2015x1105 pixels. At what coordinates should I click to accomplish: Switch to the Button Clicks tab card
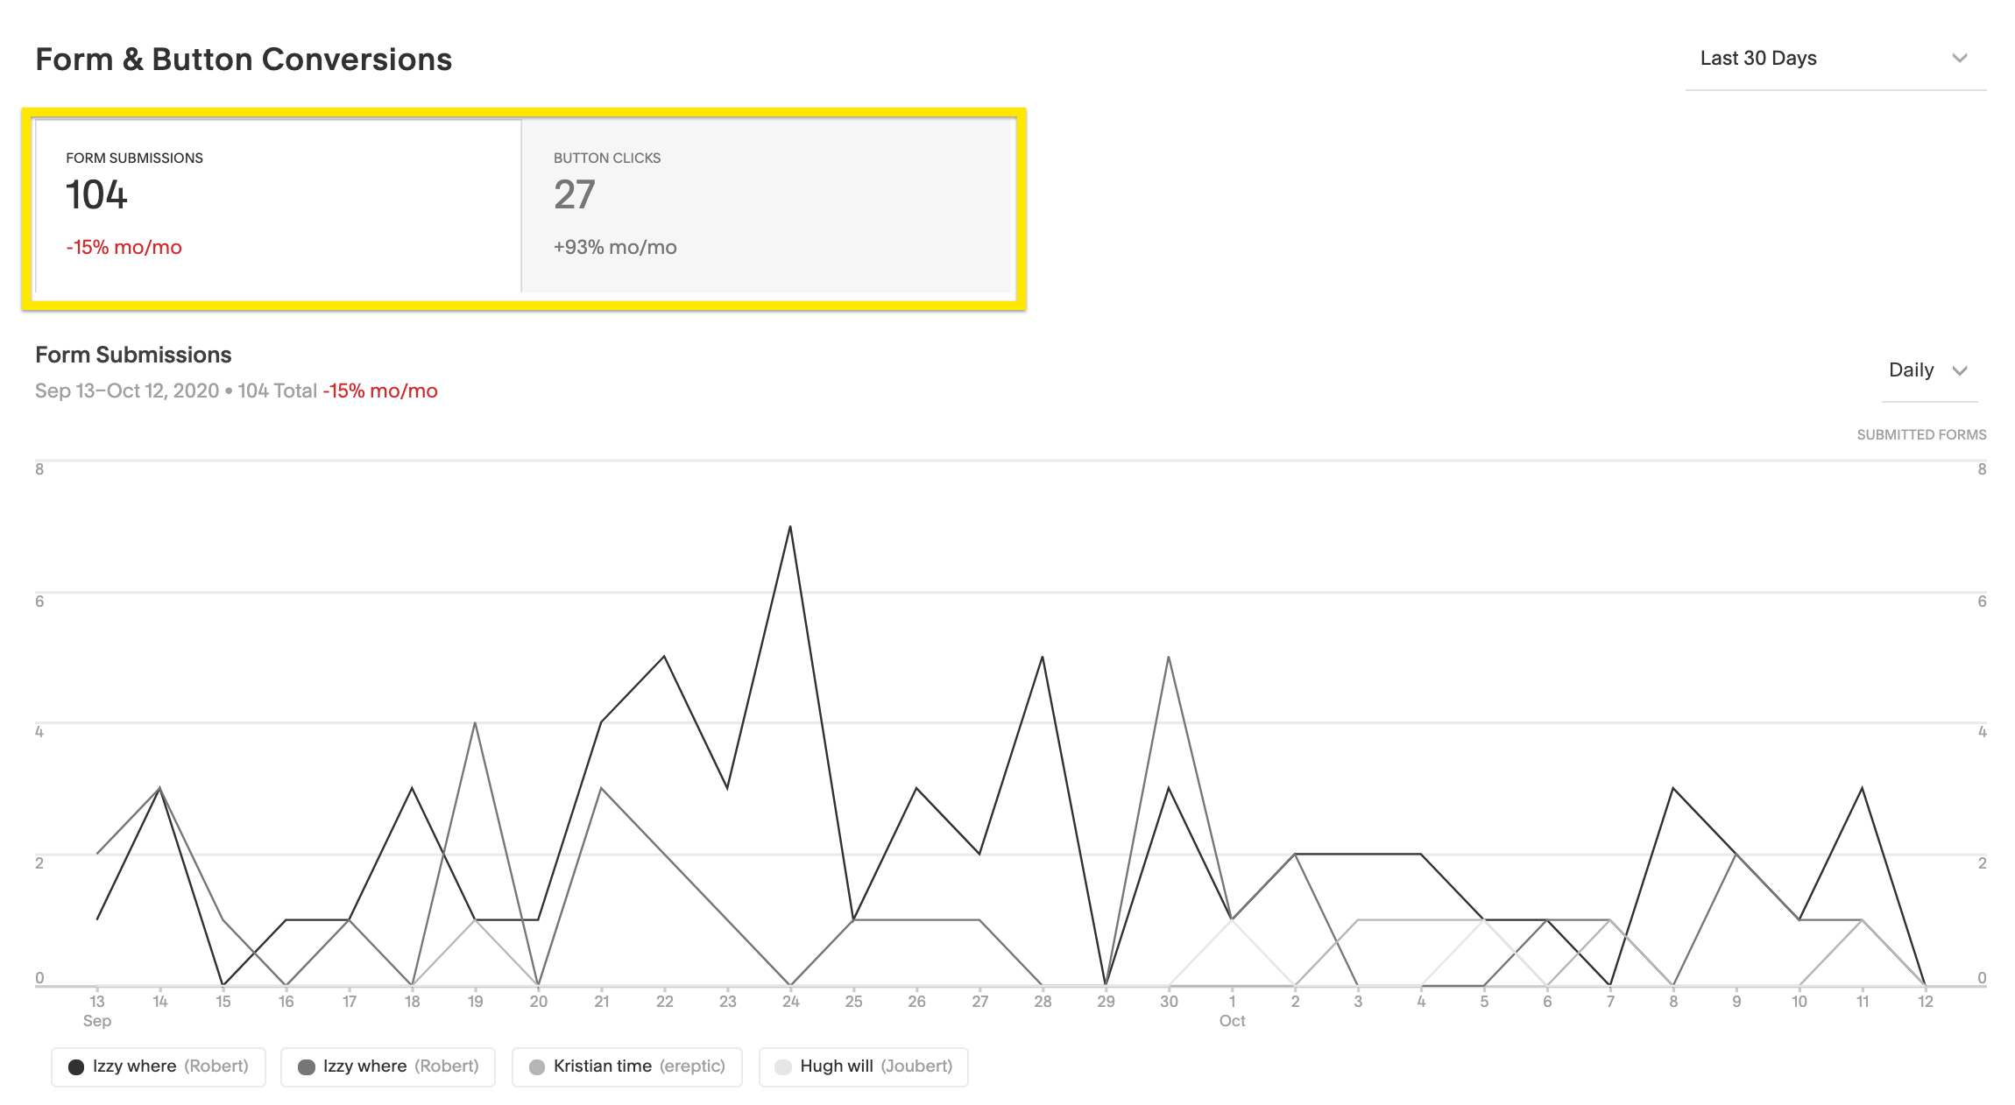click(x=767, y=207)
